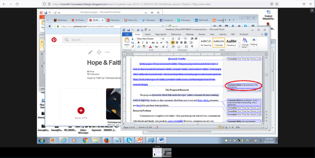Click the Save icon in Word title bar
This screenshot has width=315, height=158.
tap(128, 30)
